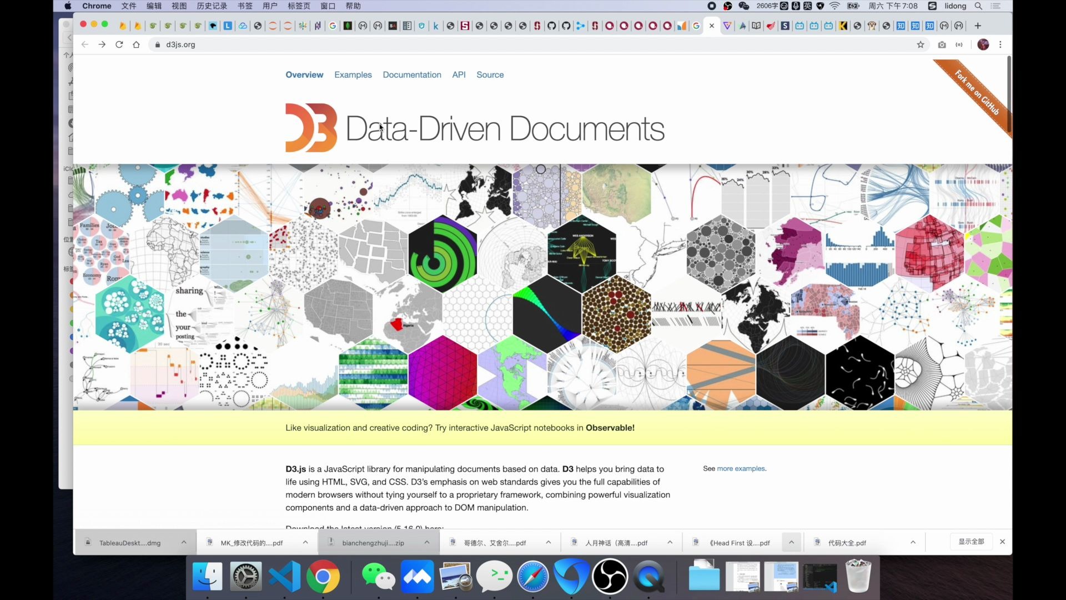Reload the d3js.org page

pyautogui.click(x=119, y=44)
